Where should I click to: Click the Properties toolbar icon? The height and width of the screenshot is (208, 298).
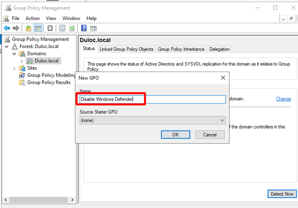[62, 28]
